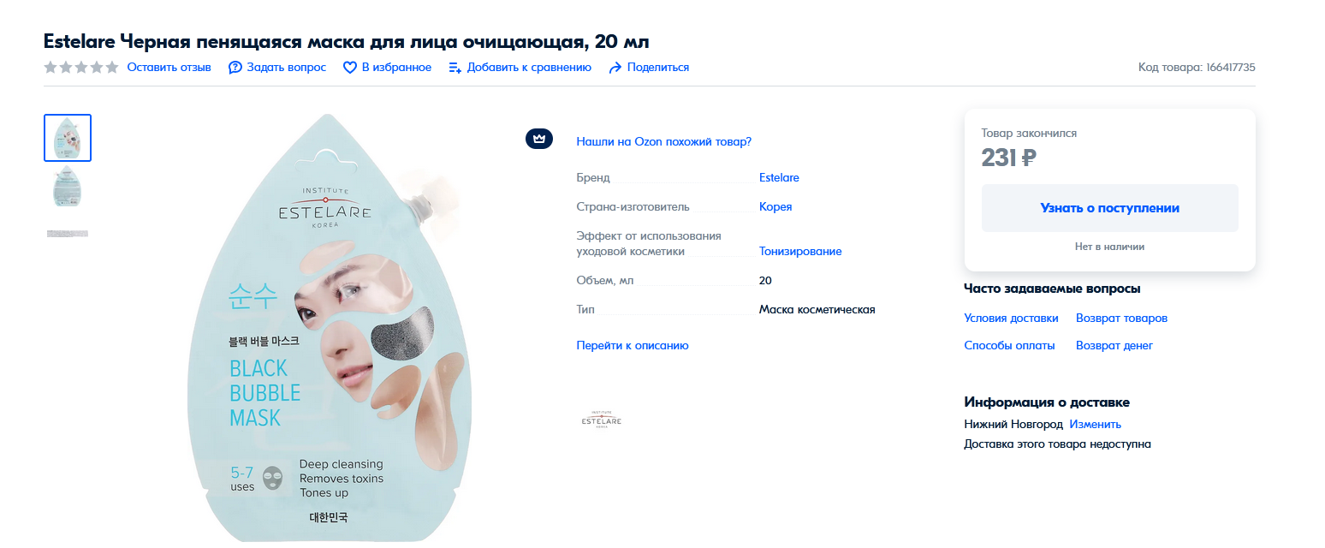Open "Нашли на Ozon похожий товар?" link
This screenshot has height=548, width=1325.
tap(664, 141)
